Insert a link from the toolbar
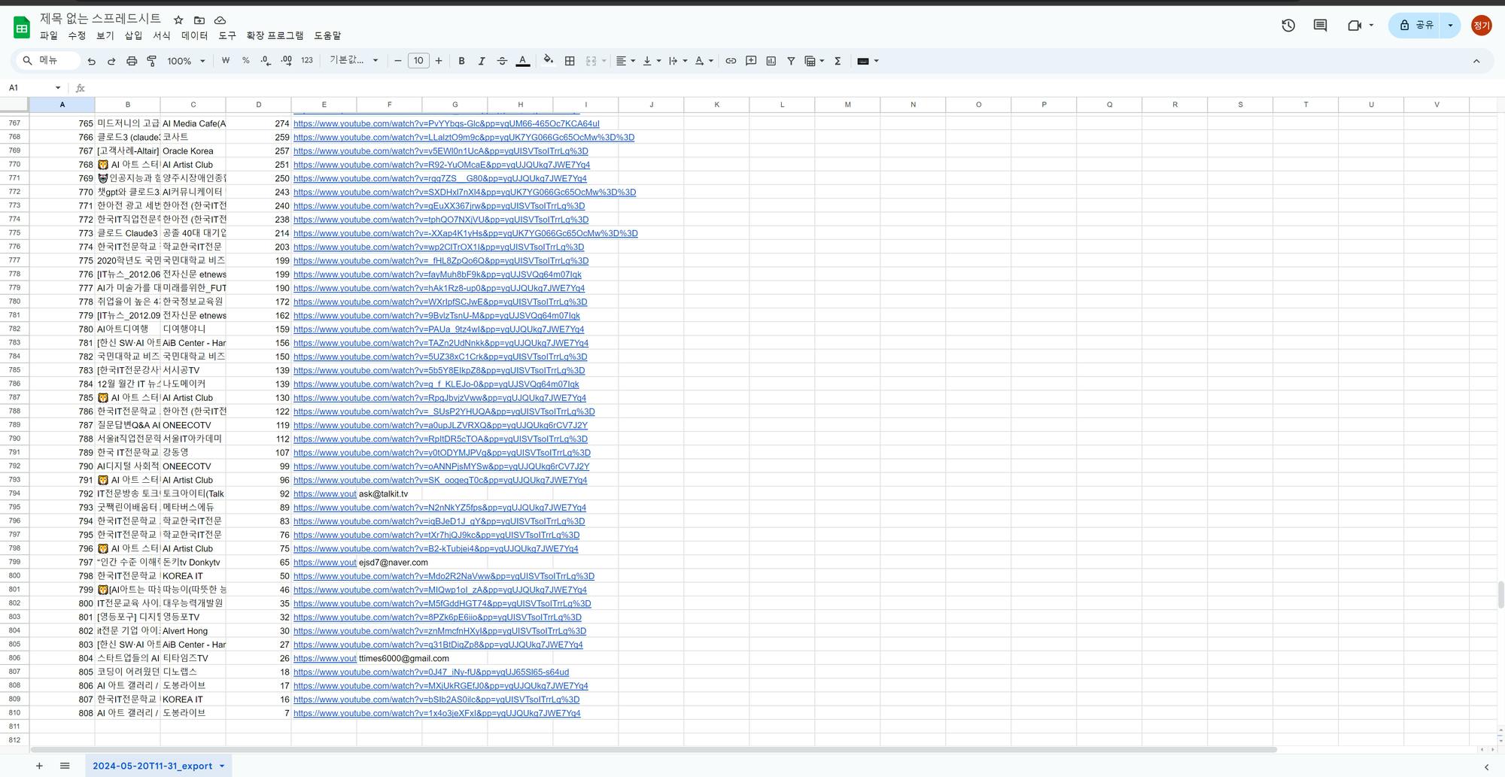The height and width of the screenshot is (777, 1505). (731, 61)
